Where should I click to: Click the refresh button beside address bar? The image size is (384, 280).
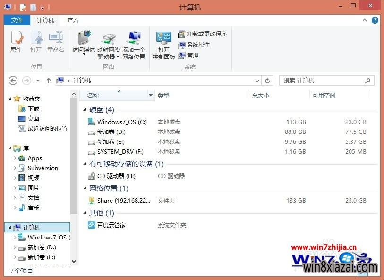click(268, 81)
